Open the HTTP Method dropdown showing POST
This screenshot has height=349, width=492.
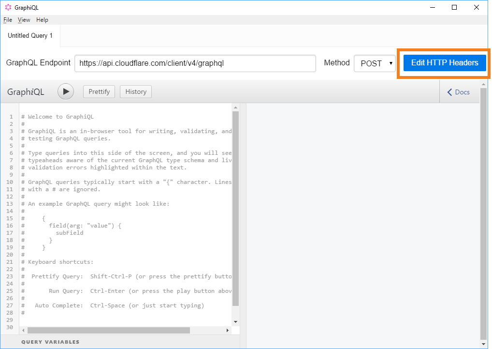tap(375, 62)
